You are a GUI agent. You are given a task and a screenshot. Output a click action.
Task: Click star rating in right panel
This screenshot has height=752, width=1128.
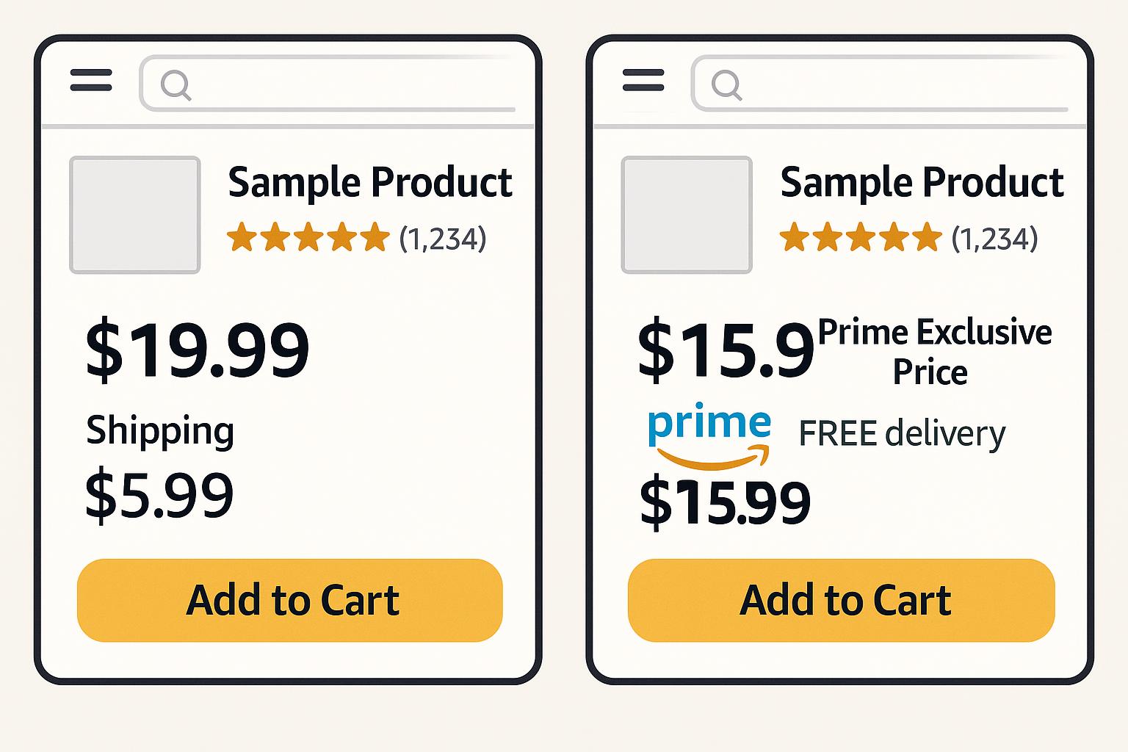click(860, 238)
